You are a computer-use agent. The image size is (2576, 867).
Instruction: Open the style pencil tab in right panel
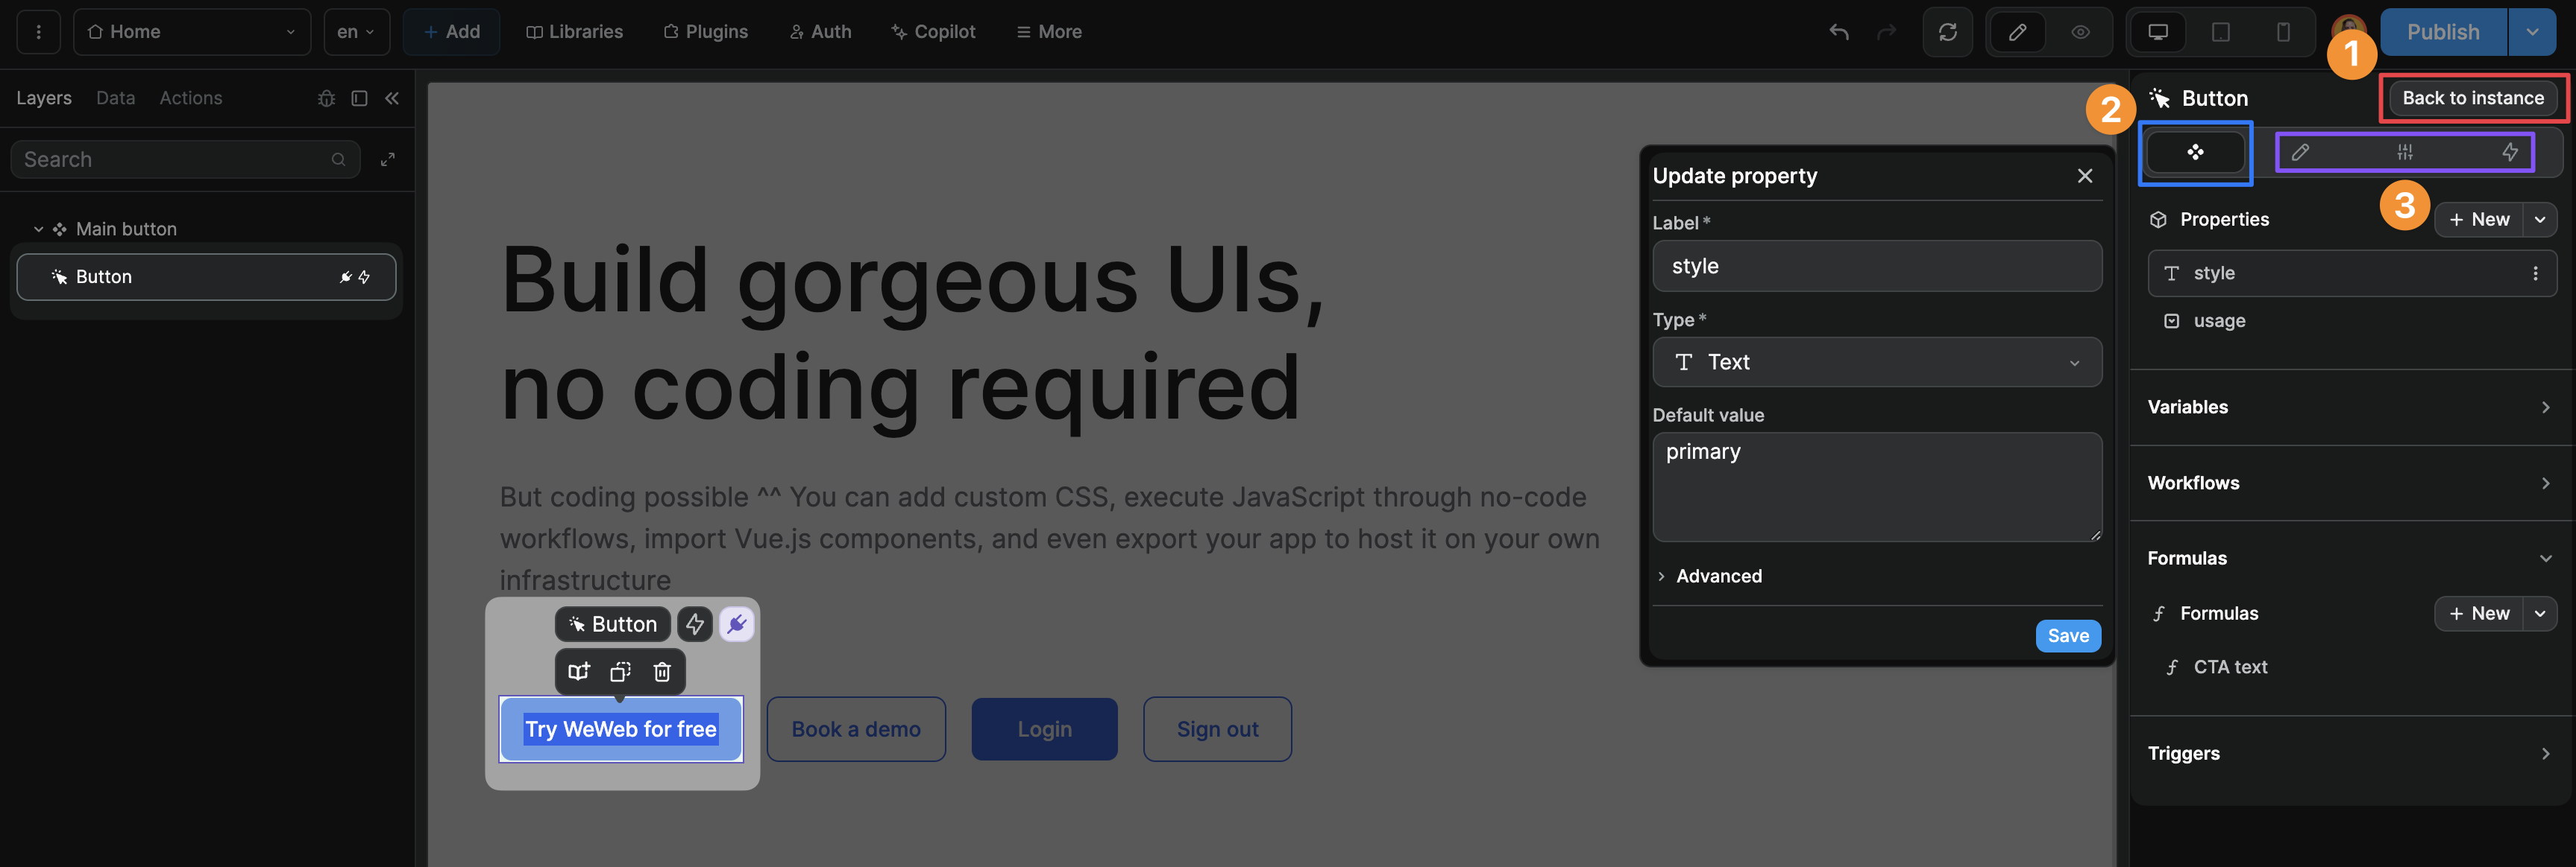[x=2300, y=152]
